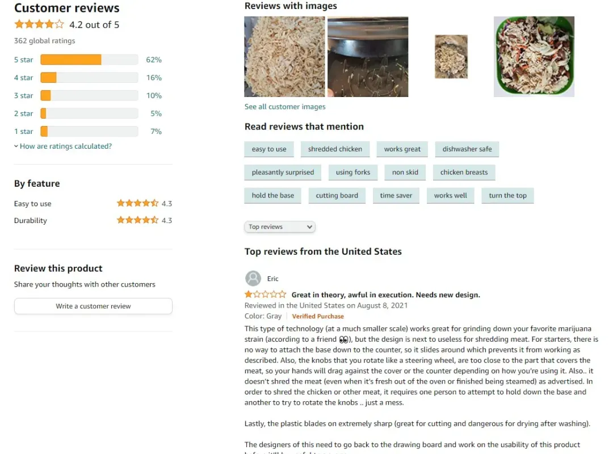Open the Top reviews sort dropdown

click(x=279, y=227)
